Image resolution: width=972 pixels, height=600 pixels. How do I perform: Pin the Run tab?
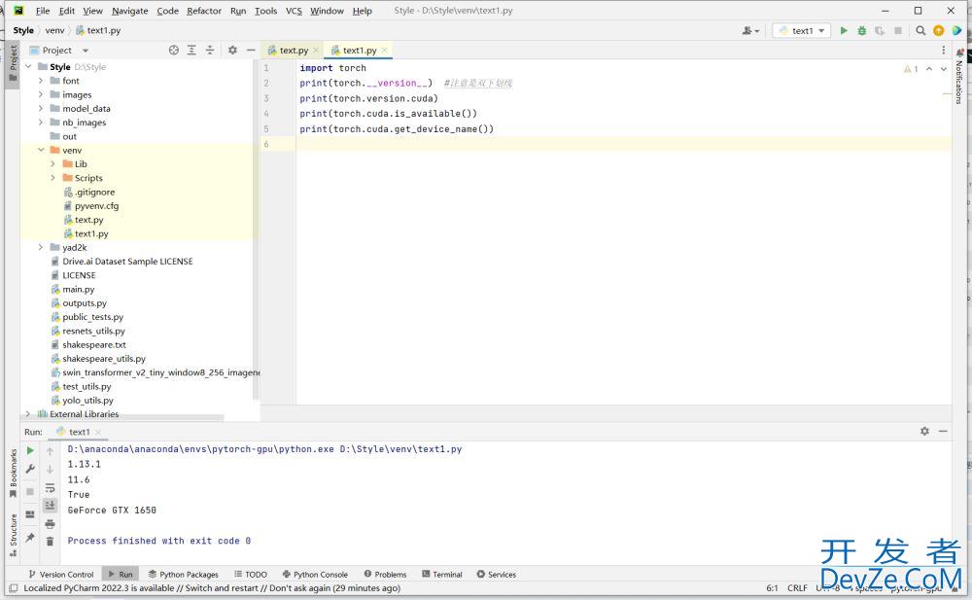[30, 538]
